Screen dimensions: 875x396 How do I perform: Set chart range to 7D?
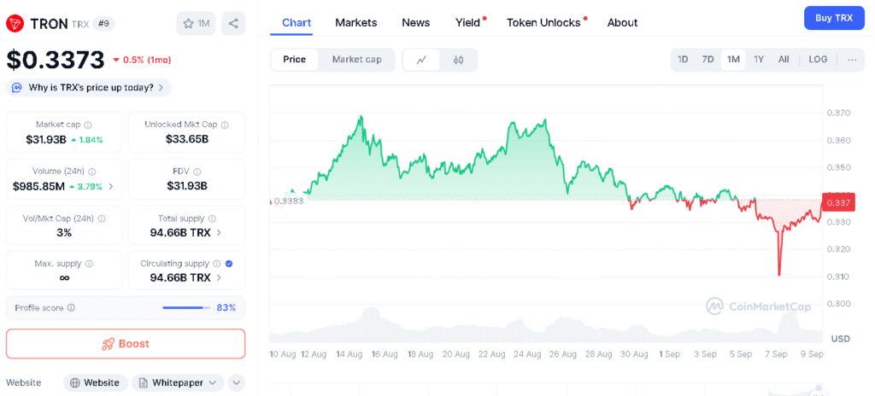(708, 59)
